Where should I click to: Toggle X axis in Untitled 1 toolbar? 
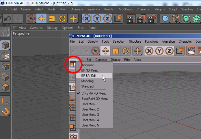(x=149, y=51)
